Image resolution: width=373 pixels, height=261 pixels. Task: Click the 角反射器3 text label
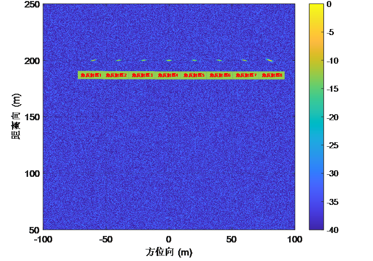(x=143, y=75)
